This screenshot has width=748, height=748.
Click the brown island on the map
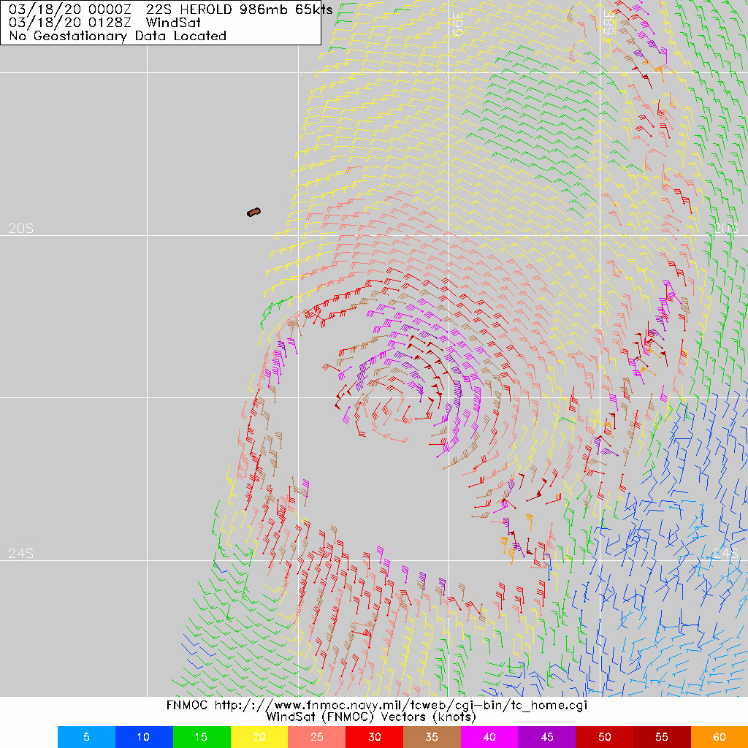[254, 213]
